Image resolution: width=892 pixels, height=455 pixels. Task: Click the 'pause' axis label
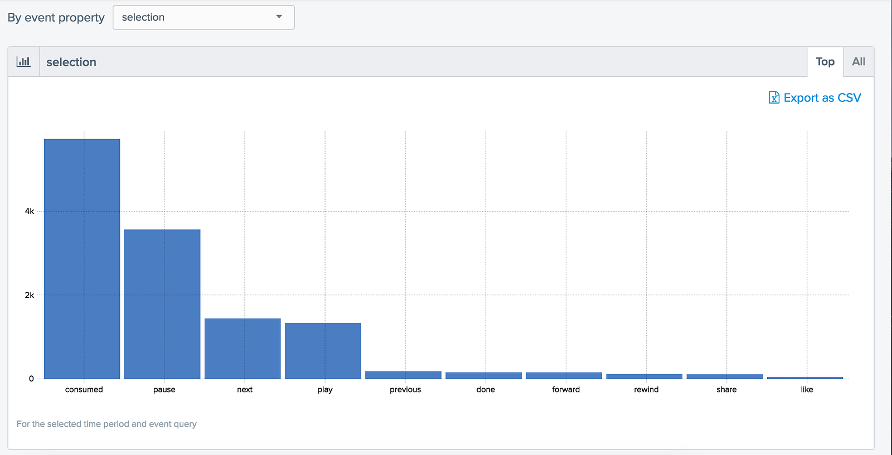click(164, 389)
